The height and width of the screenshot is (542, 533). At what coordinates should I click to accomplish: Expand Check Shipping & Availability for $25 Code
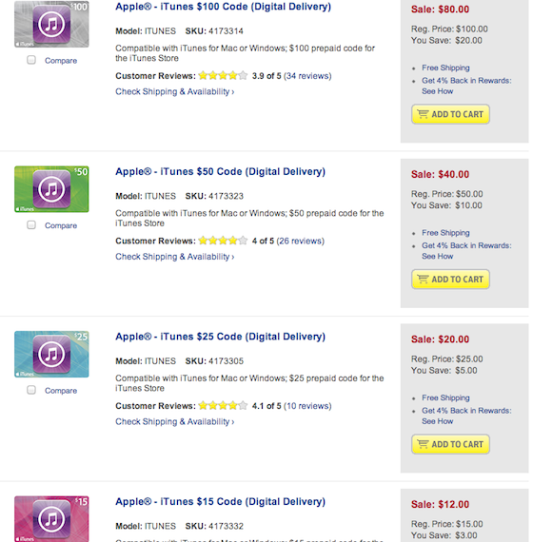tap(175, 421)
